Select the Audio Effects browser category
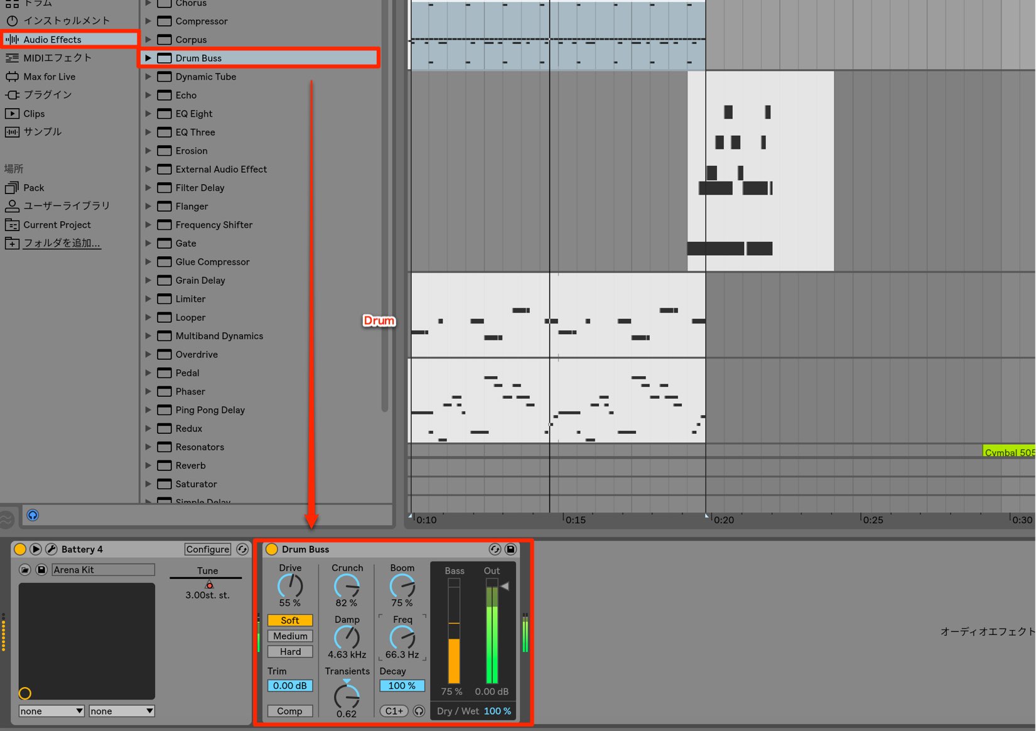This screenshot has width=1036, height=731. [70, 39]
